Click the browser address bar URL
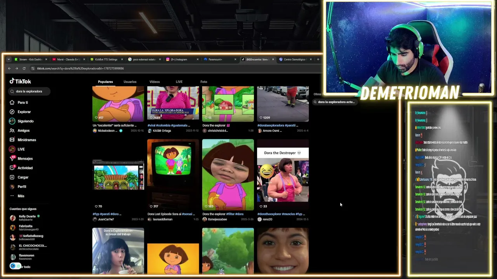The height and width of the screenshot is (279, 497). (x=80, y=69)
